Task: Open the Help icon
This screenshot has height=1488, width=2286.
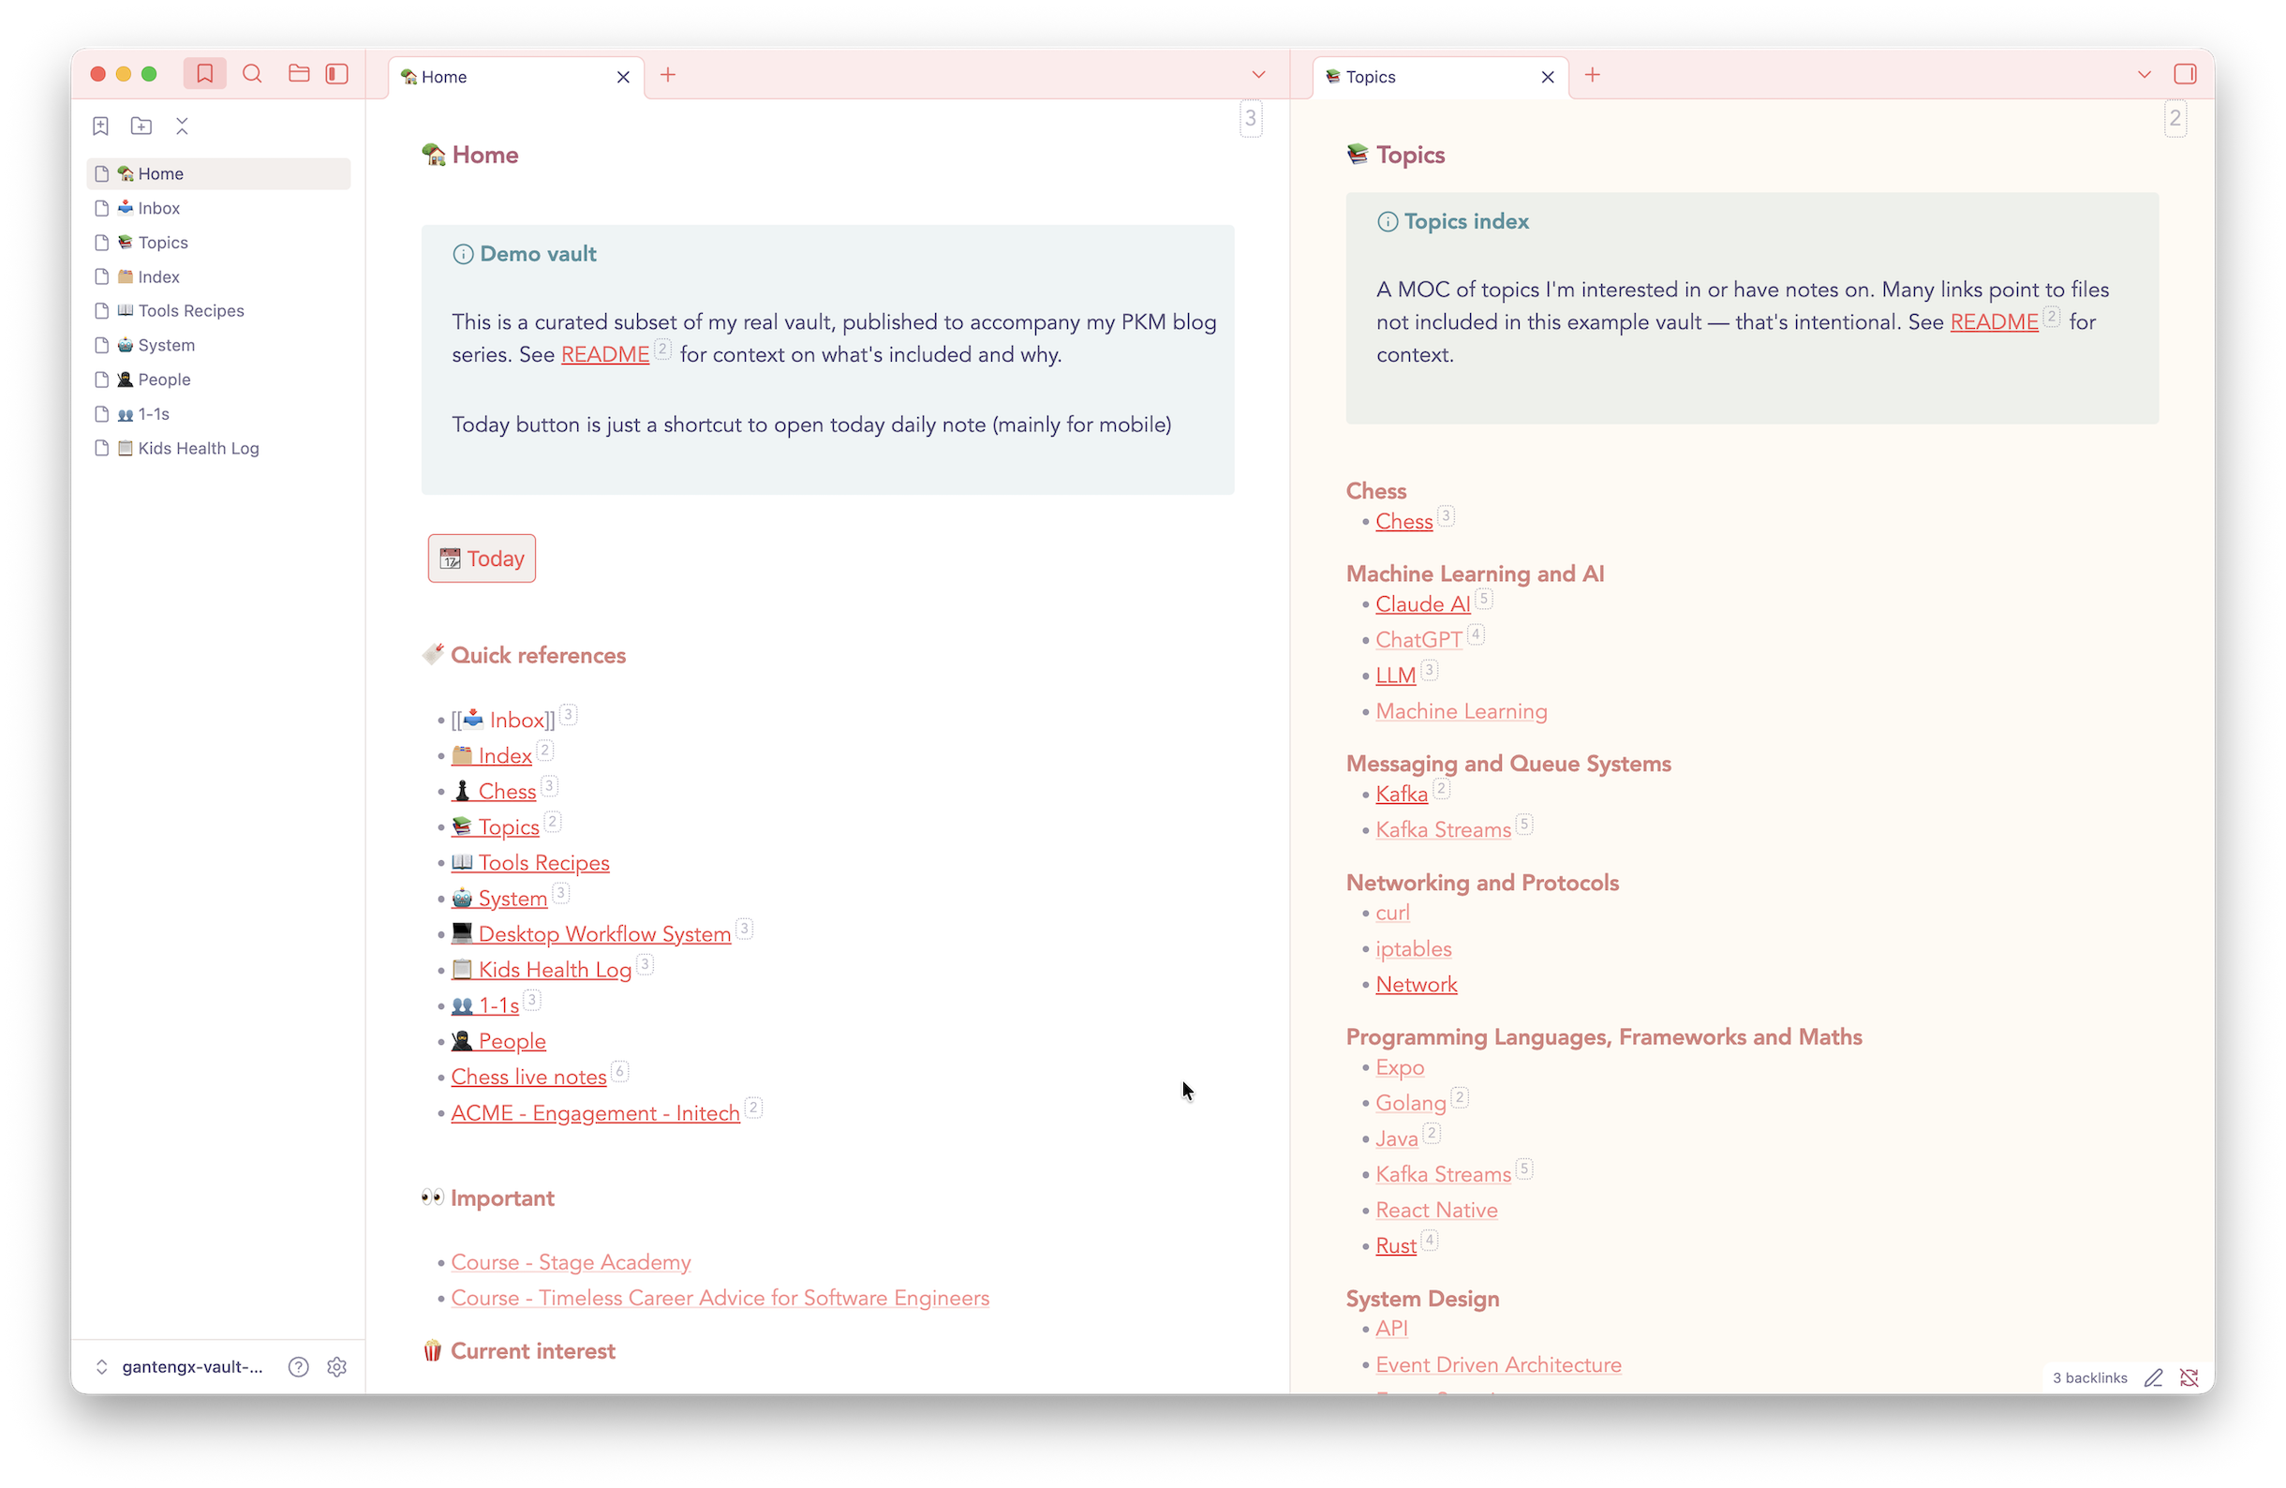Action: click(x=299, y=1367)
